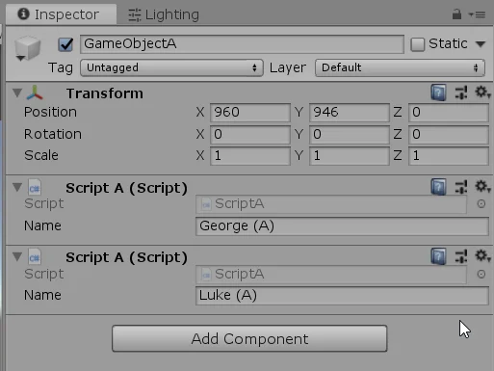Open gear menu of George Script A component
The image size is (494, 371).
[x=482, y=186]
